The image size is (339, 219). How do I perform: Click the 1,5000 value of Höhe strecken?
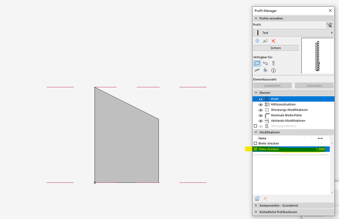320,149
